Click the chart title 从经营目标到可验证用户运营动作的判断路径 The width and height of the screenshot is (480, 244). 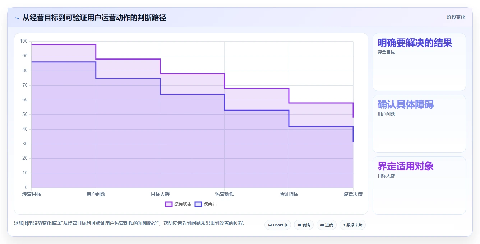94,18
